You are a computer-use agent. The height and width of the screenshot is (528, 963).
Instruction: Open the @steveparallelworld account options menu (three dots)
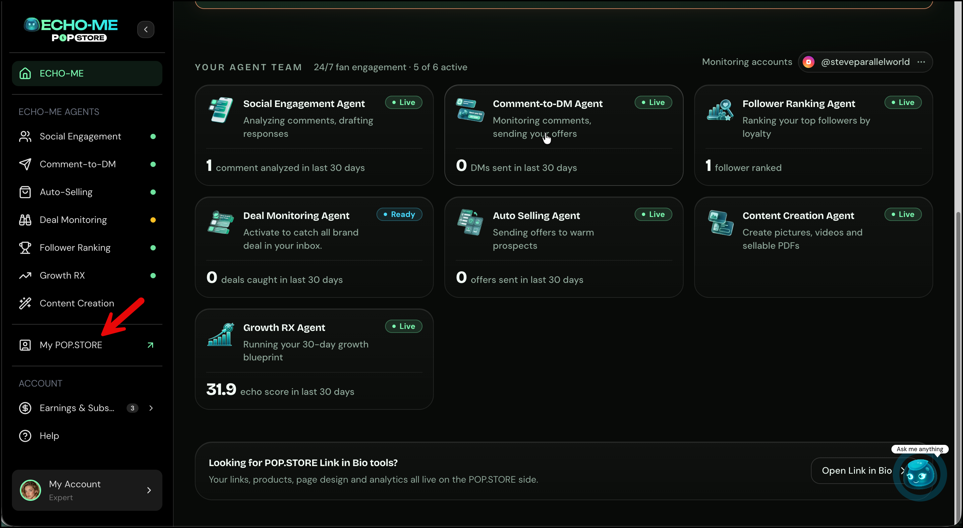pos(921,62)
